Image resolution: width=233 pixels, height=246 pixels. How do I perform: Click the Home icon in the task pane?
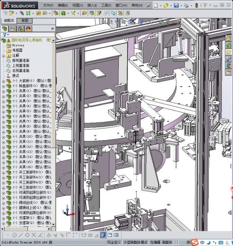(x=229, y=39)
